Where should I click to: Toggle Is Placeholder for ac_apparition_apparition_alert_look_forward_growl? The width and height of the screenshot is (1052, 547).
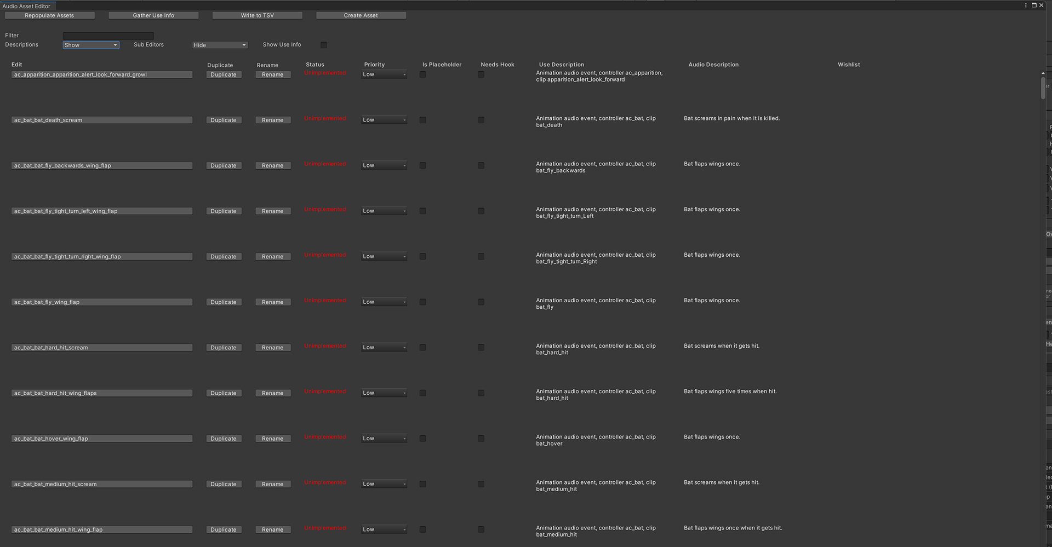tap(423, 74)
